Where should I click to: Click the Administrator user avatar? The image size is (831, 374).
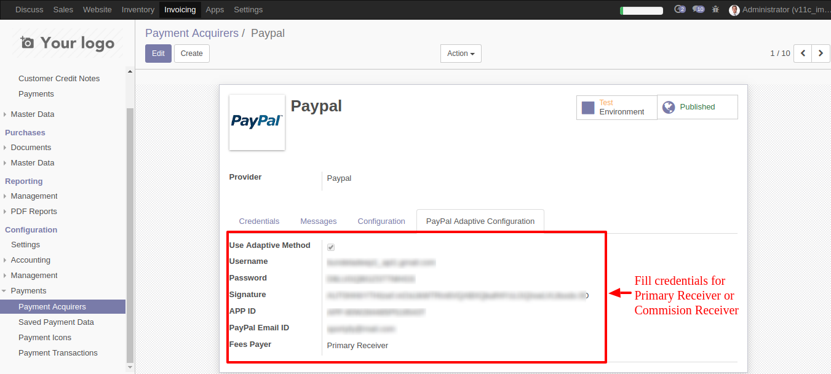pos(734,10)
